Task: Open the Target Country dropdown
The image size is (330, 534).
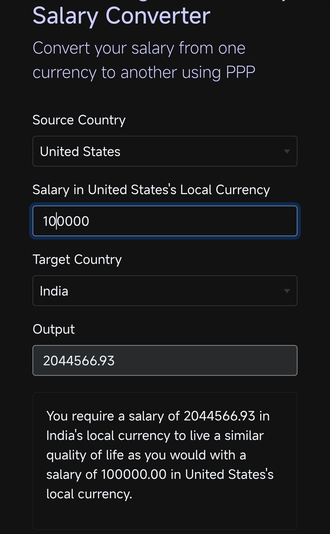Action: 165,291
